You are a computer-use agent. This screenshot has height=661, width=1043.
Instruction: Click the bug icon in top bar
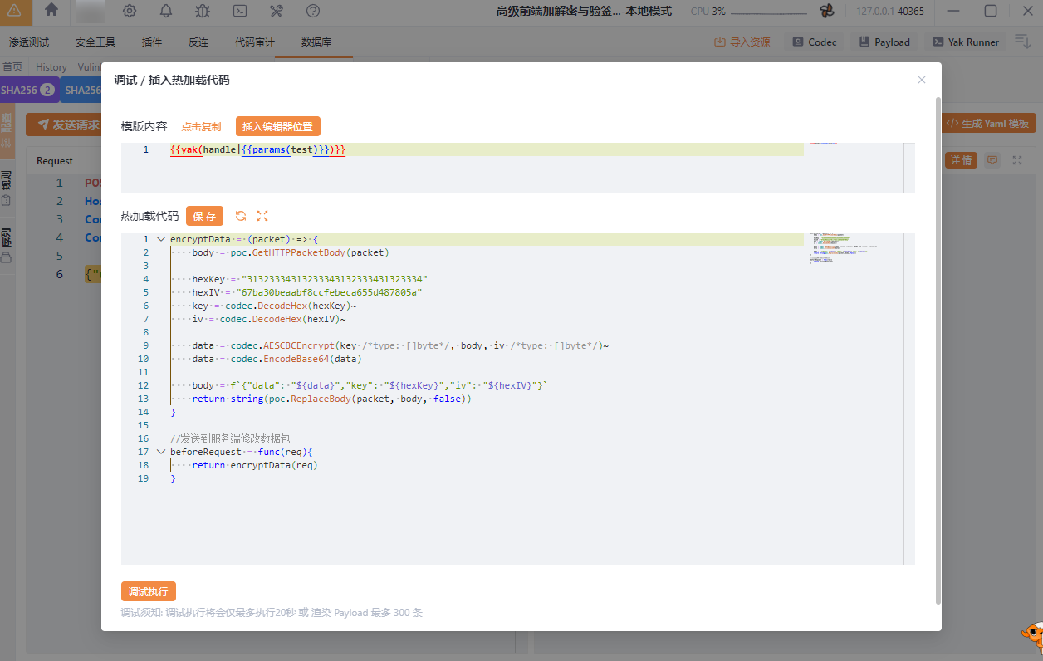tap(203, 11)
